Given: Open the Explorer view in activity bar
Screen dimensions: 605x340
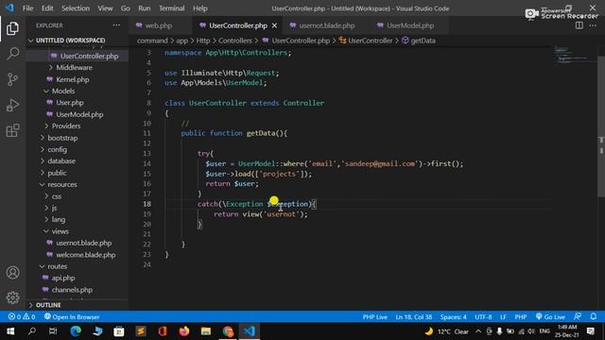Looking at the screenshot, I should coord(12,28).
